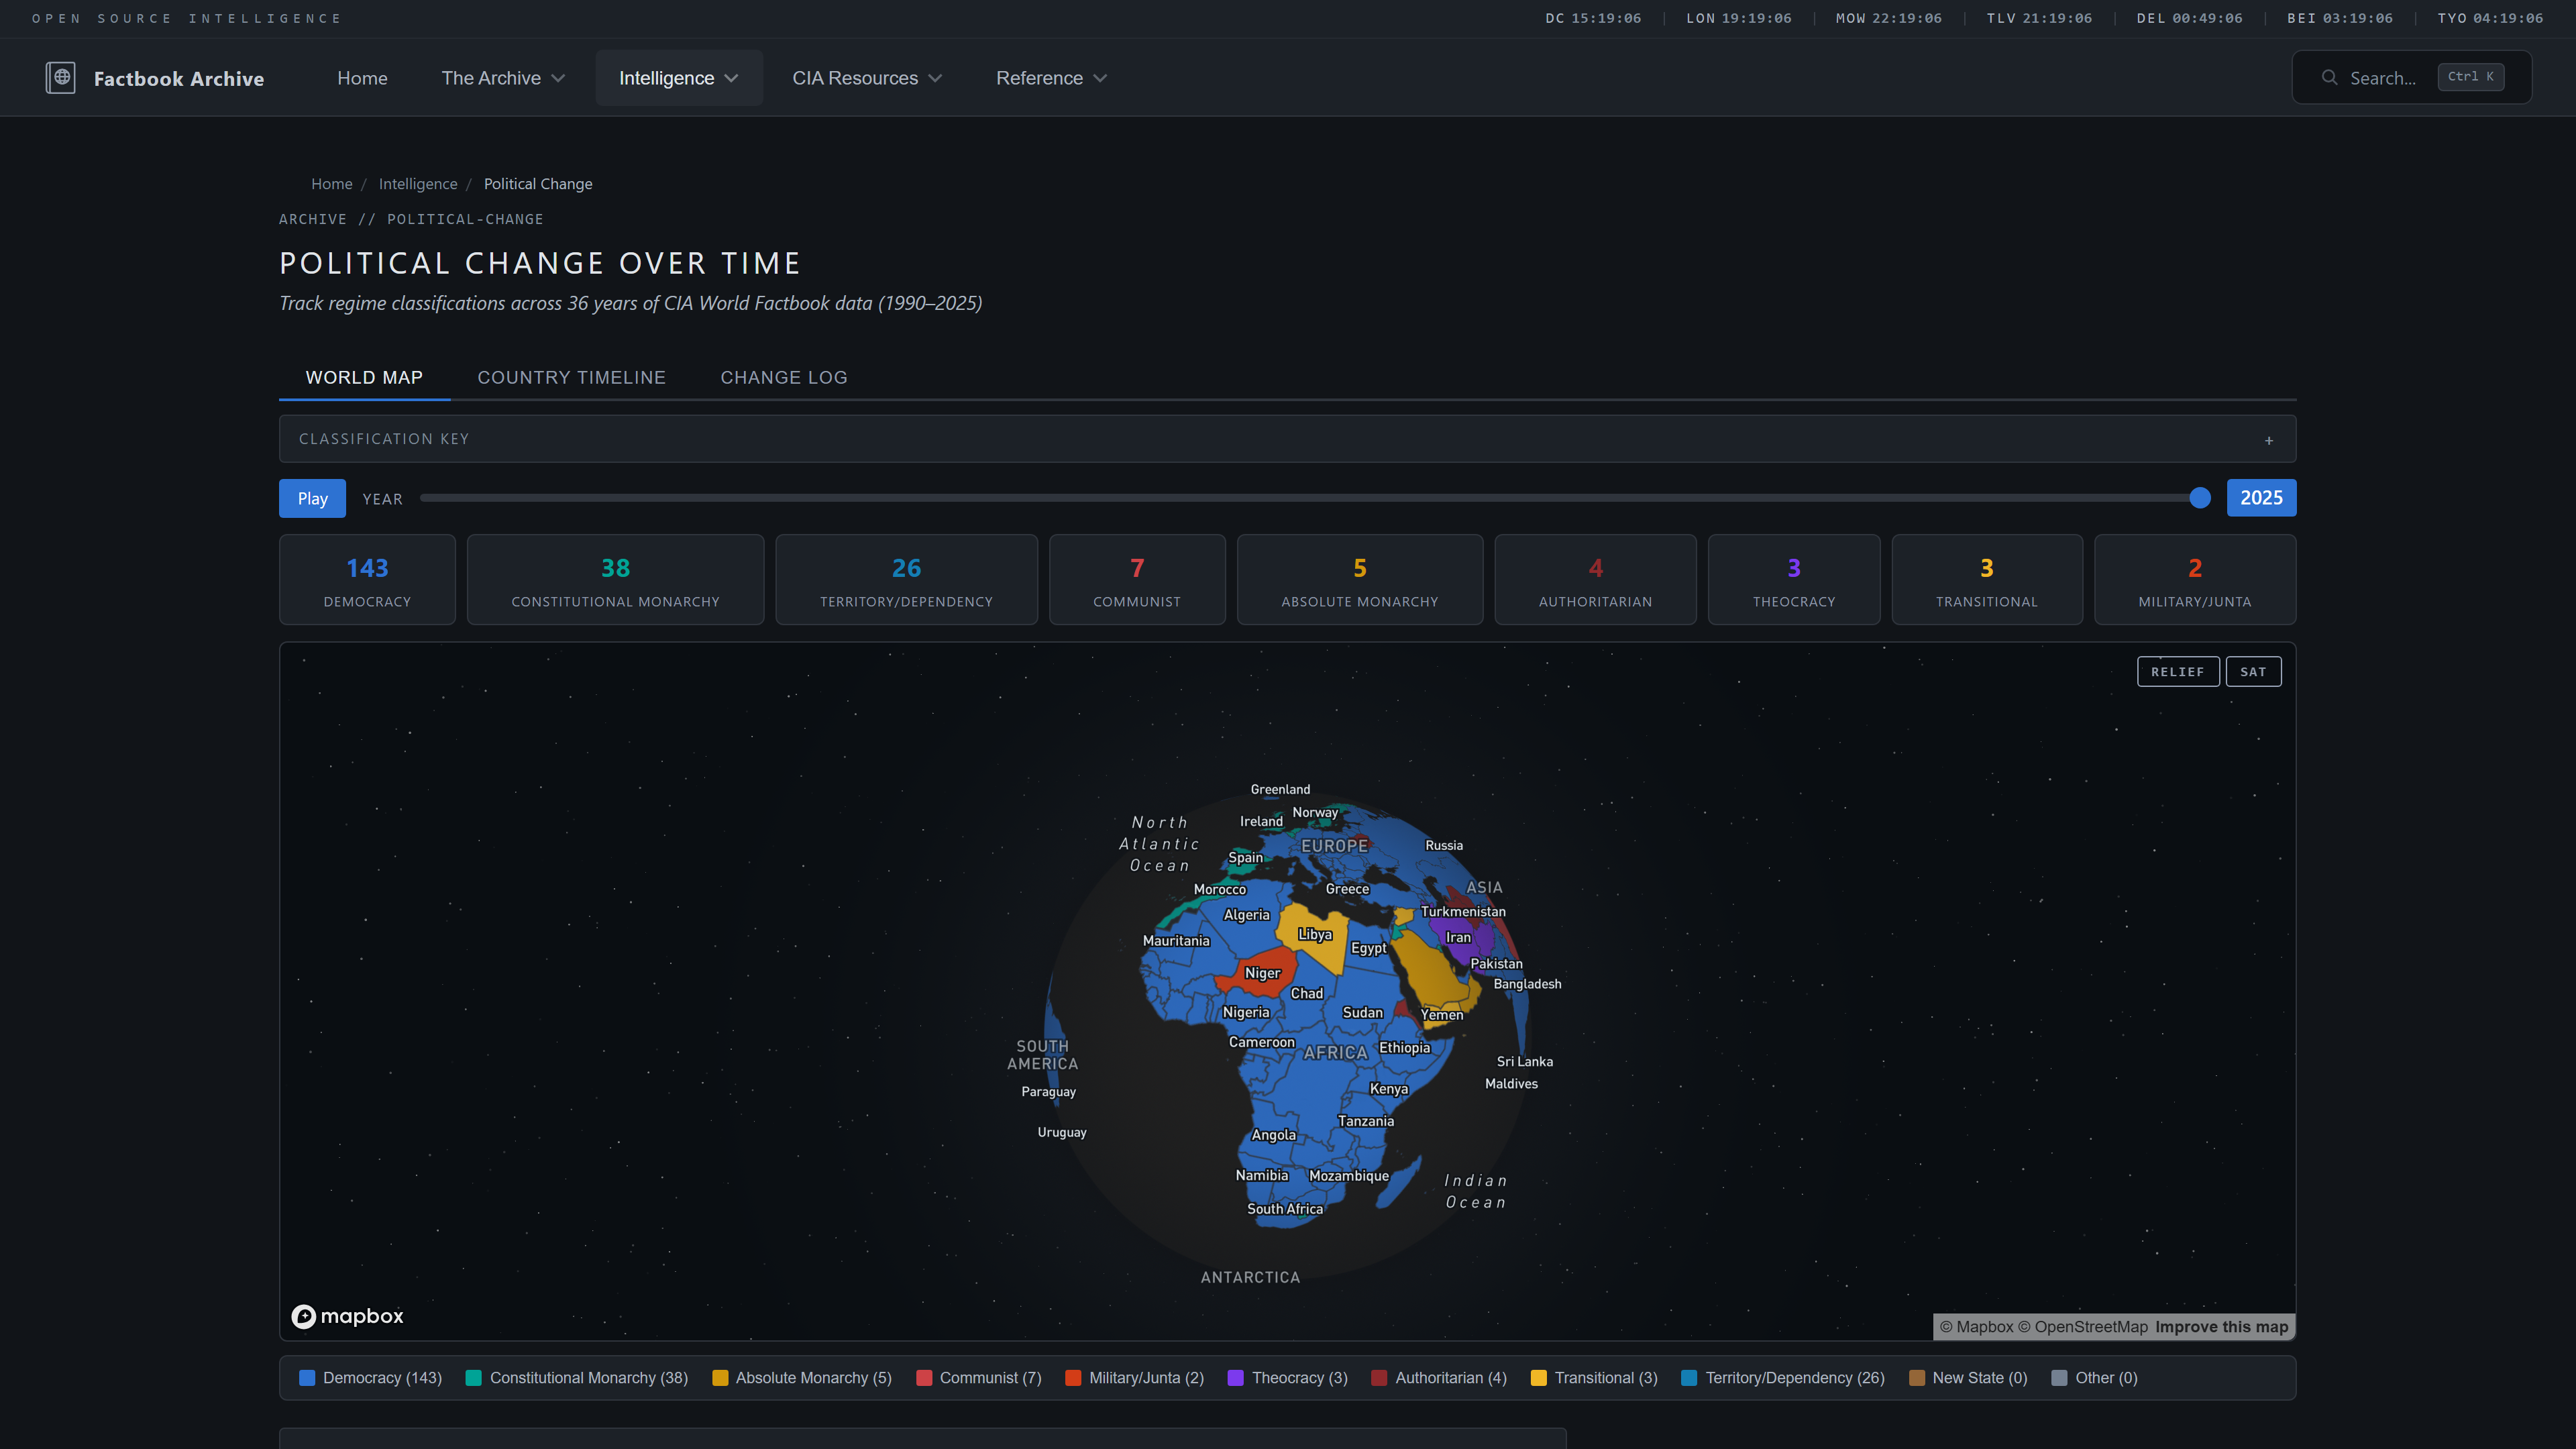2576x1449 pixels.
Task: Click the Theocracy purple legend square
Action: (x=1236, y=1378)
